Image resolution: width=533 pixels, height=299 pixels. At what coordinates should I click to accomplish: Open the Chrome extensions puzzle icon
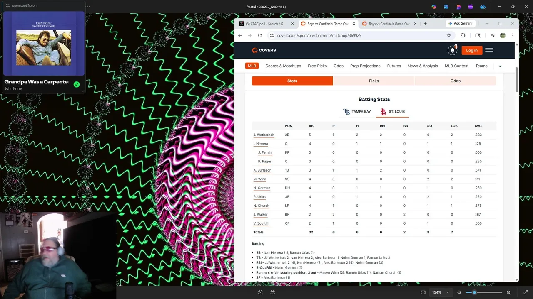pos(463,35)
